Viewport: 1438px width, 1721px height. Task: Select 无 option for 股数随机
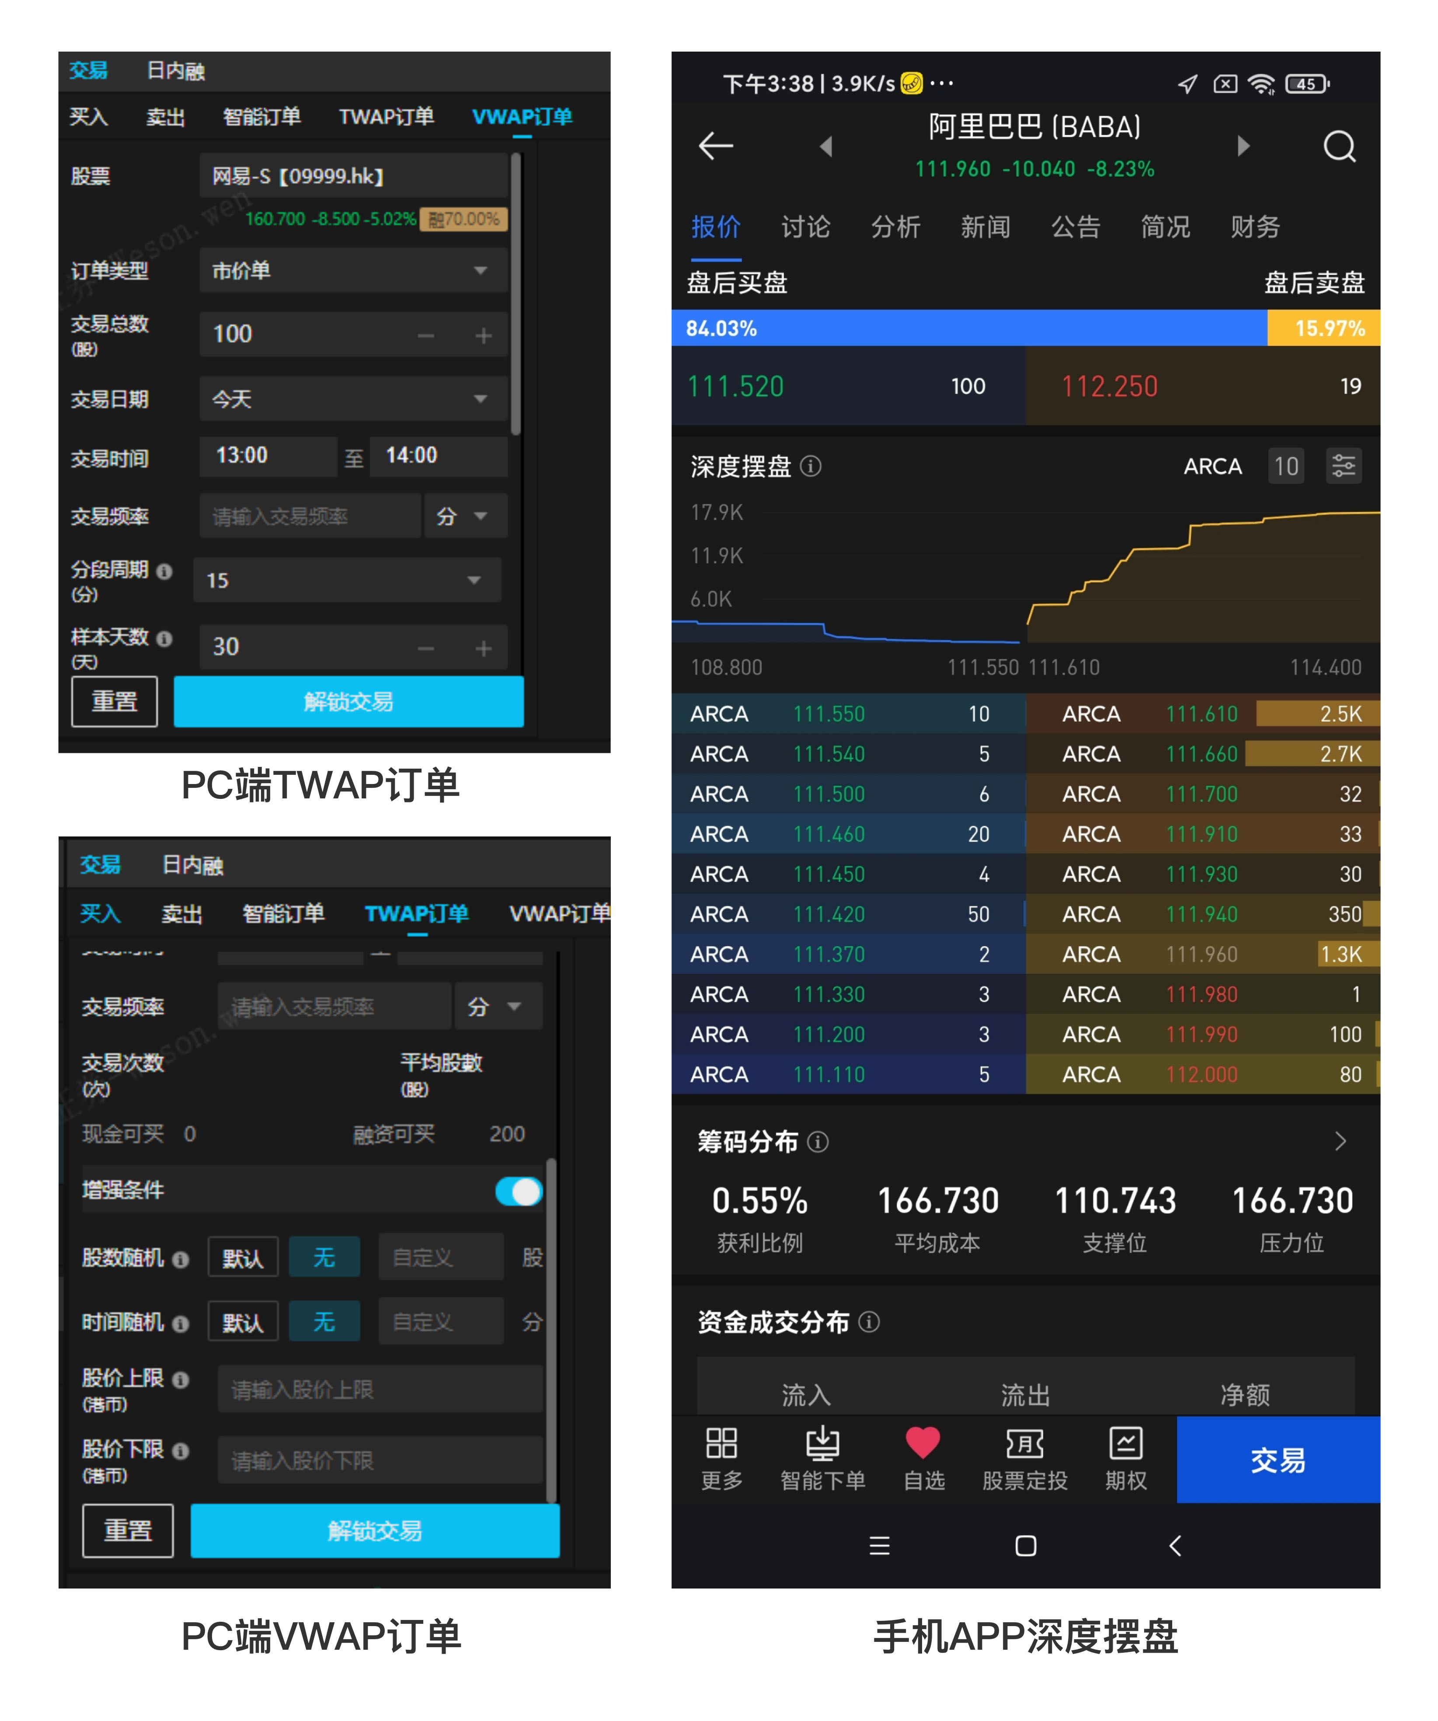(x=324, y=1257)
